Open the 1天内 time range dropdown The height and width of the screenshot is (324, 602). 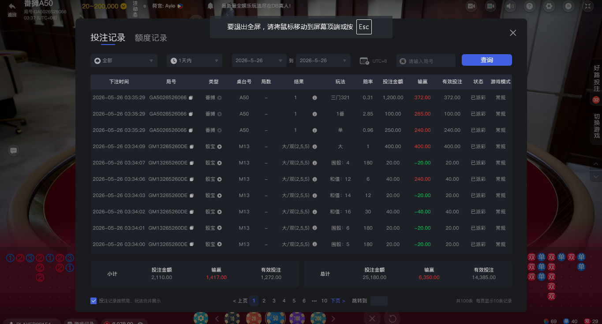pyautogui.click(x=194, y=60)
